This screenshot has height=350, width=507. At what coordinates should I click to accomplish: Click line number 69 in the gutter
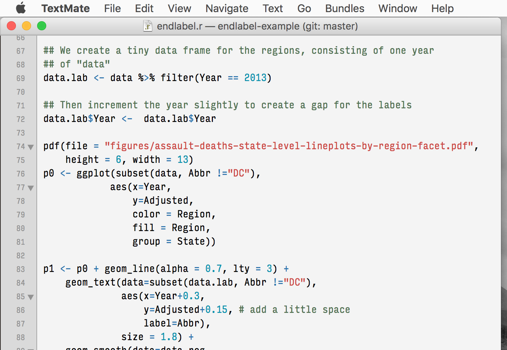[20, 78]
